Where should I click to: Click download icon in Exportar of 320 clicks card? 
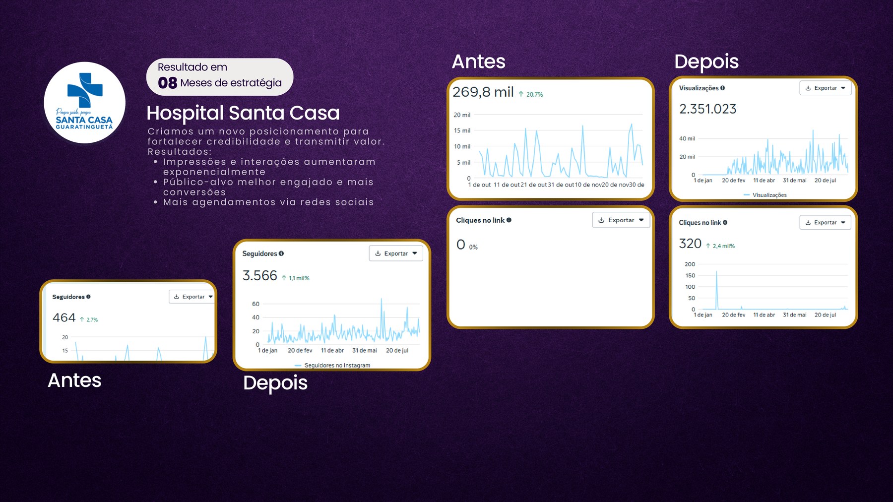coord(808,223)
